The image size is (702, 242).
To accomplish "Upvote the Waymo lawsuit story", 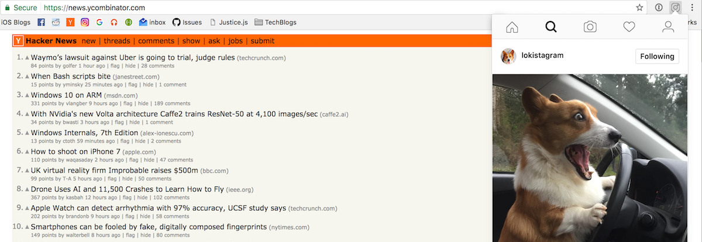I will [x=27, y=58].
